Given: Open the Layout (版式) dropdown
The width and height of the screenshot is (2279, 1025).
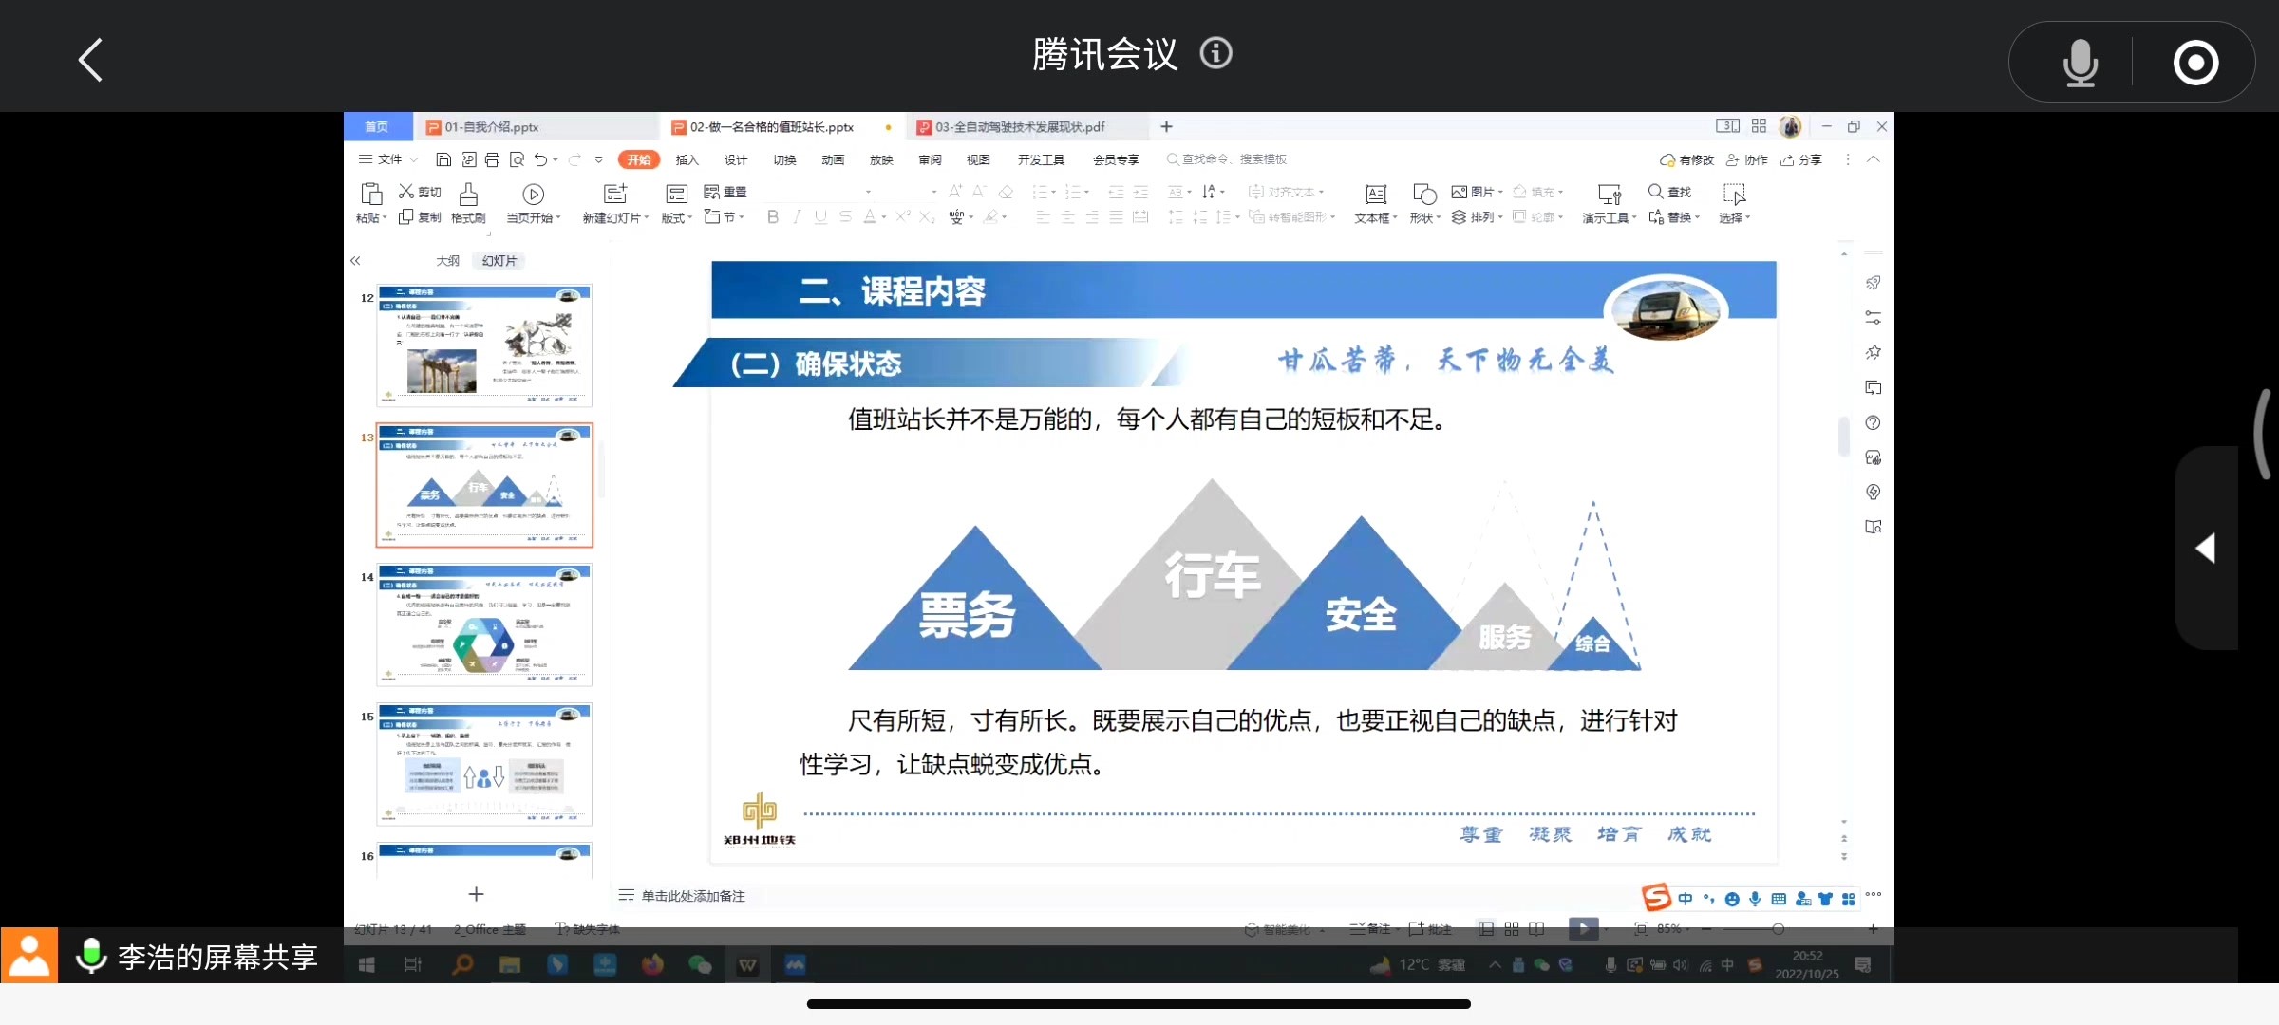Looking at the screenshot, I should pyautogui.click(x=677, y=218).
